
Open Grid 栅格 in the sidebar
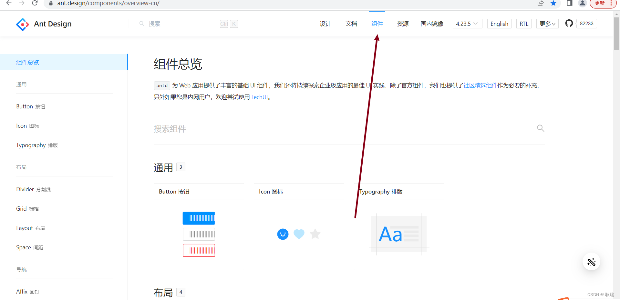pos(27,209)
